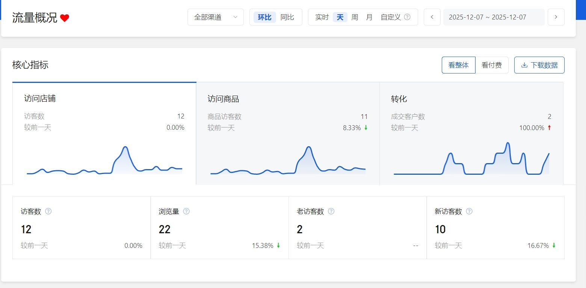Click help icon next to 自定义
This screenshot has width=586, height=288.
tap(407, 17)
